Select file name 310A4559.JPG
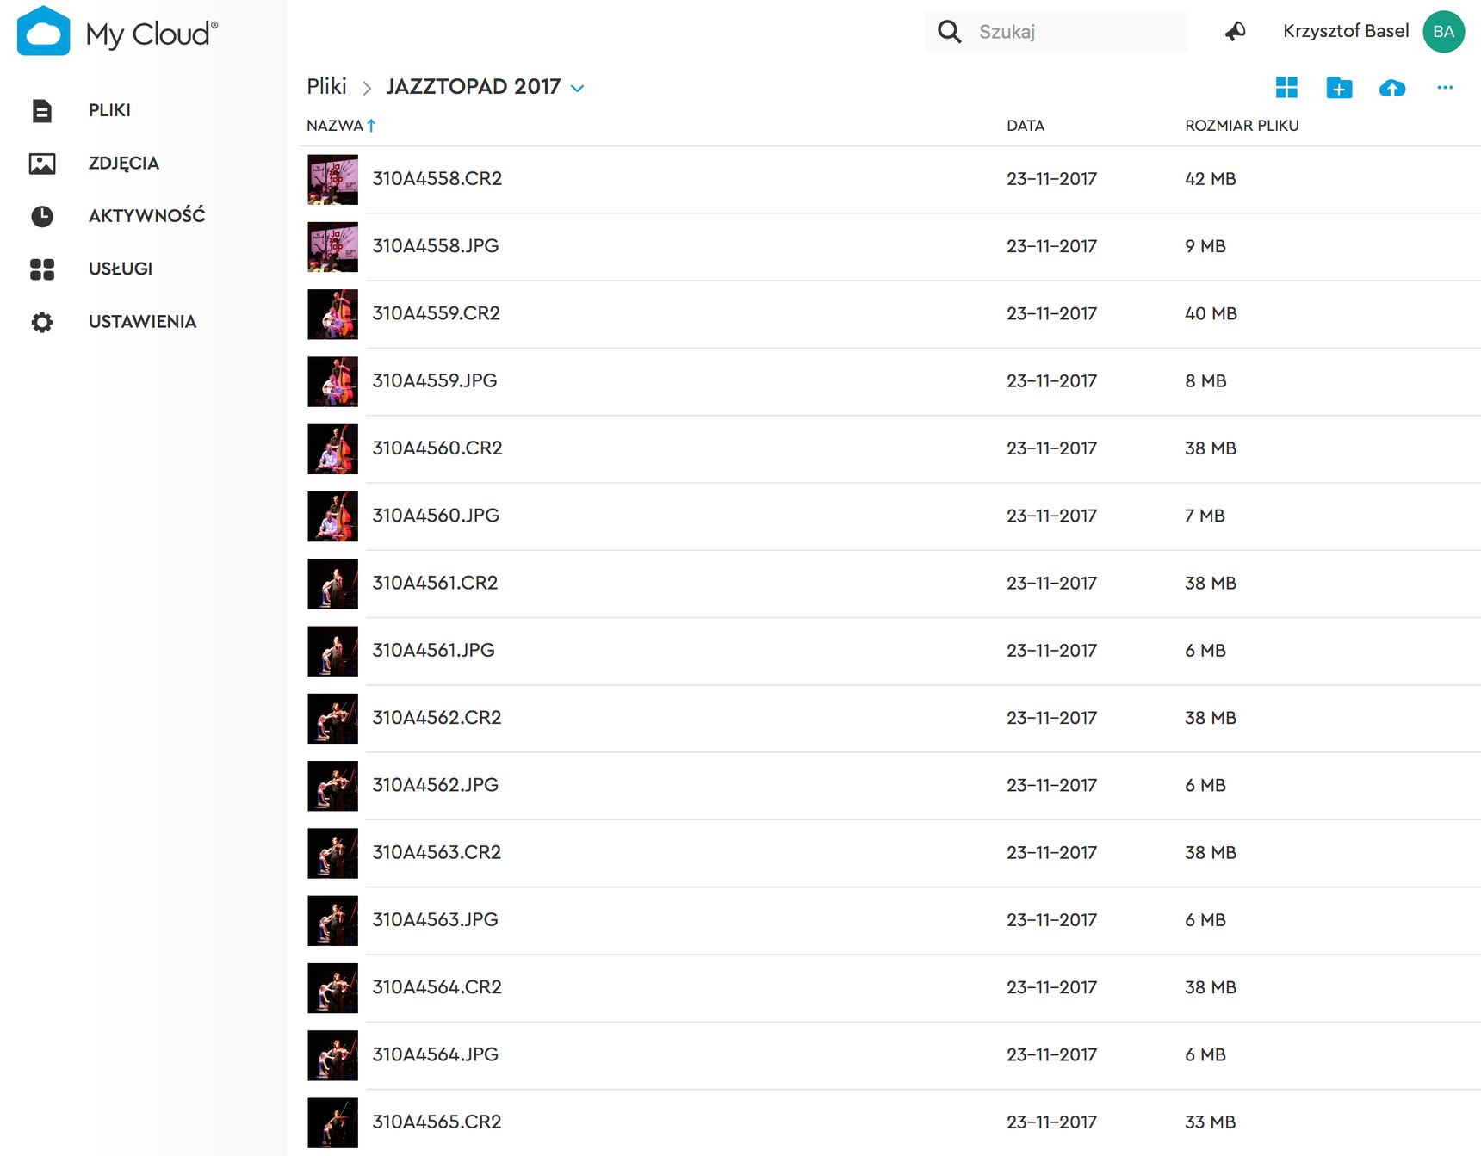This screenshot has height=1156, width=1481. tap(435, 380)
